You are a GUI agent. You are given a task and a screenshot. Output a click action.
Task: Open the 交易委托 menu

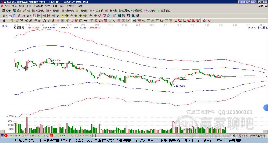pos(71,6)
